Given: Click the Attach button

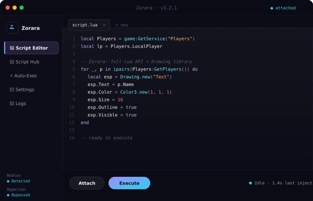Looking at the screenshot, I should [x=87, y=183].
